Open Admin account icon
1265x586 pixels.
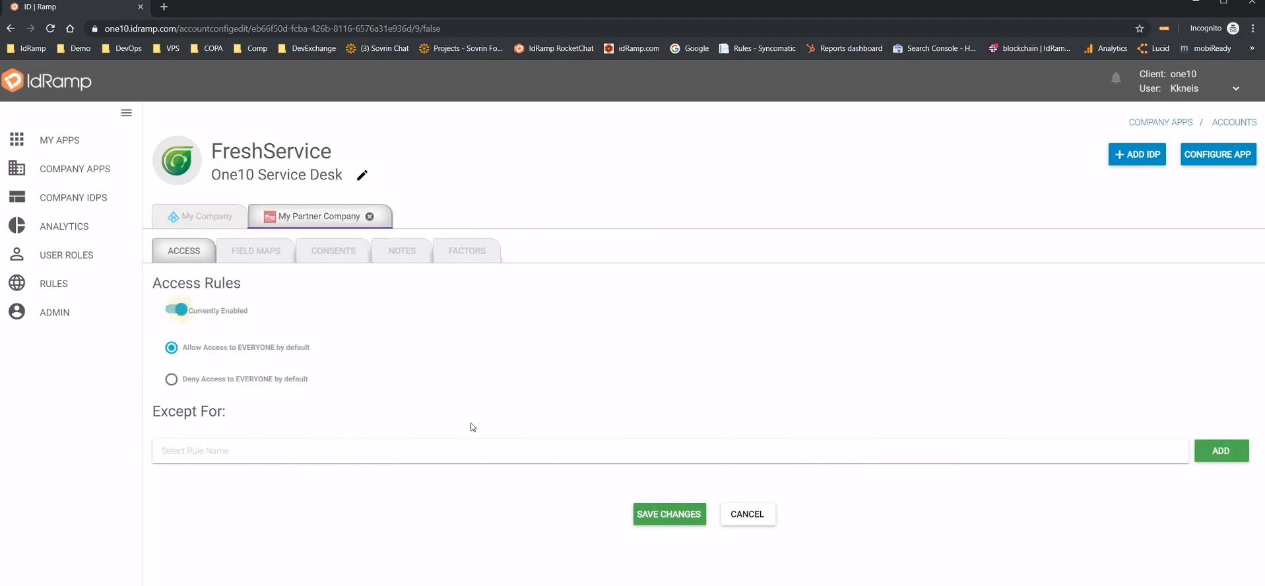click(x=17, y=311)
